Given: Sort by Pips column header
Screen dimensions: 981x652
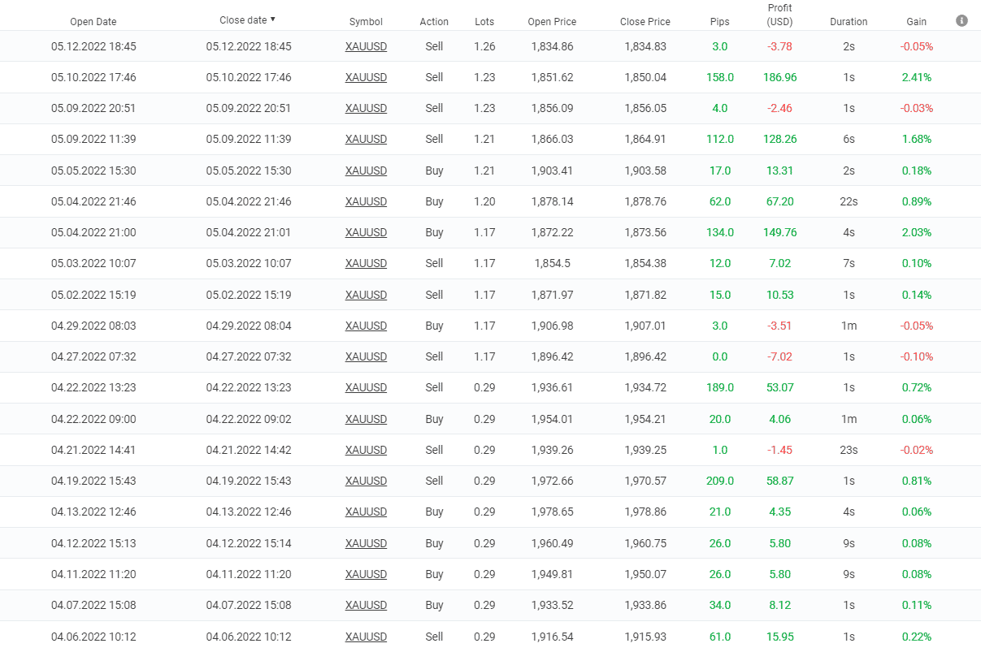Looking at the screenshot, I should click(719, 22).
